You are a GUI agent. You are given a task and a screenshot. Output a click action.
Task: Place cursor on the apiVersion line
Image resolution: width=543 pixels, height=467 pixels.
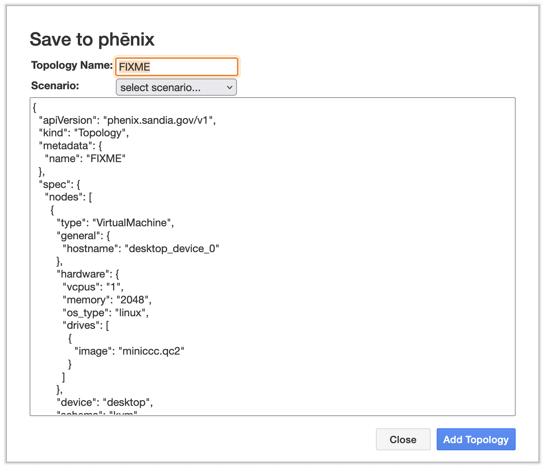[127, 120]
